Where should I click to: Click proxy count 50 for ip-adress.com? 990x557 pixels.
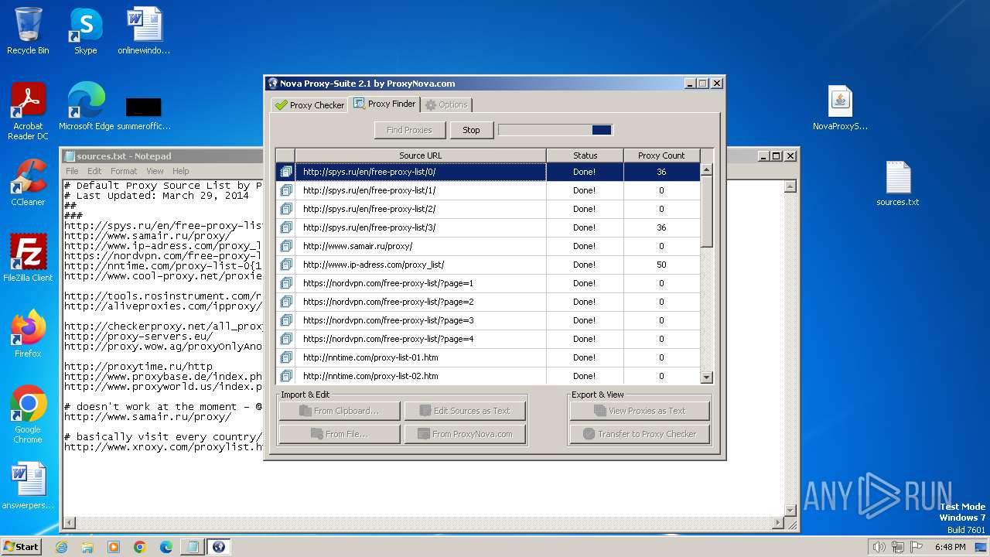click(661, 265)
